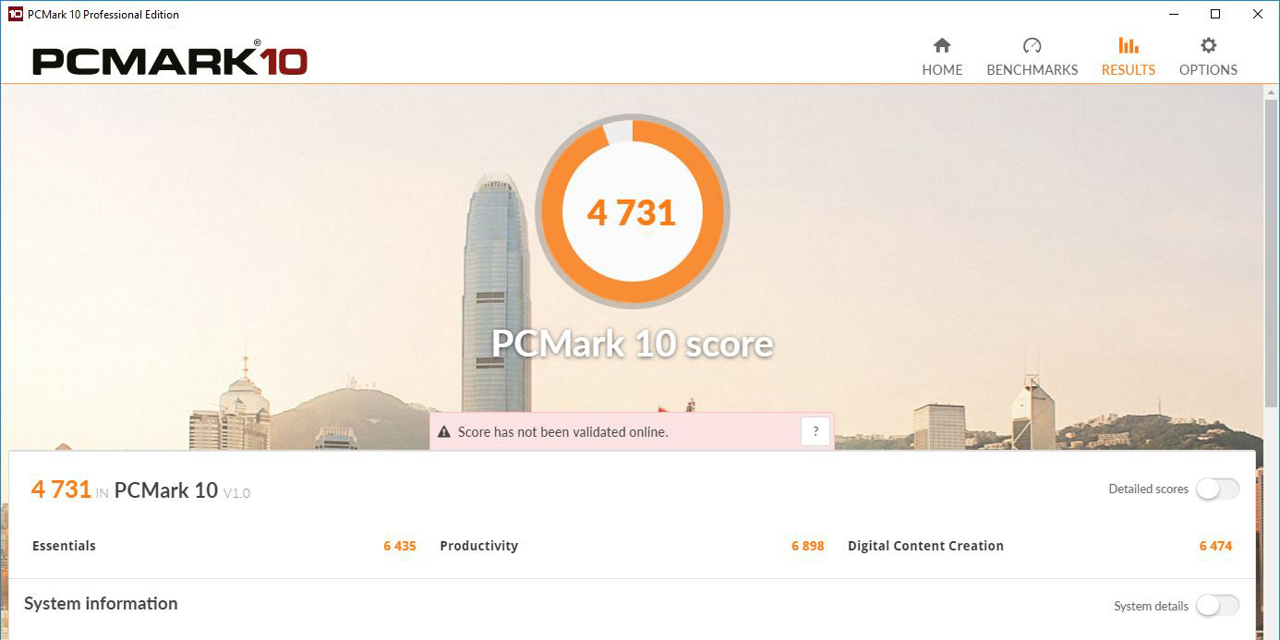Click the V1.0 version label
The image size is (1280, 640).
tap(236, 493)
